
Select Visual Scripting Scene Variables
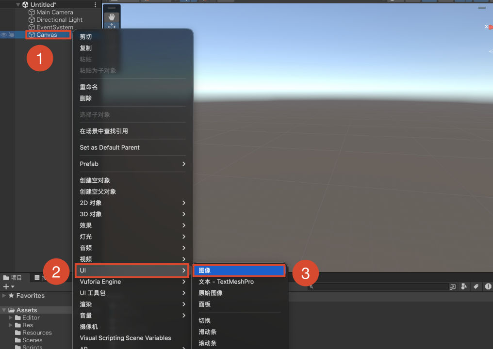point(132,338)
